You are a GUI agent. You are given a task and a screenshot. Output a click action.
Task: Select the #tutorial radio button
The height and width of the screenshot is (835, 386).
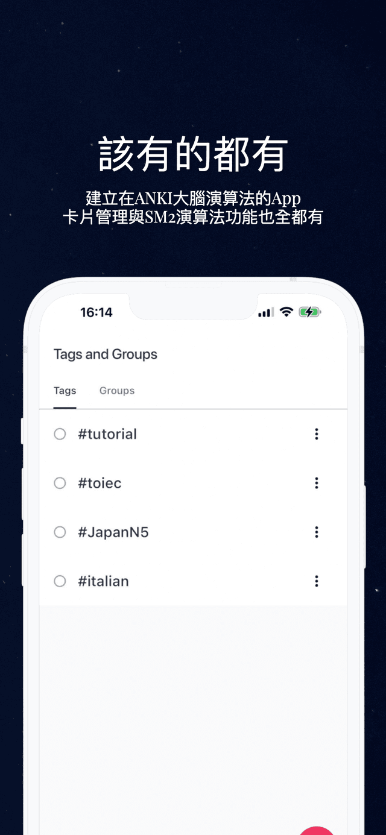click(x=60, y=434)
